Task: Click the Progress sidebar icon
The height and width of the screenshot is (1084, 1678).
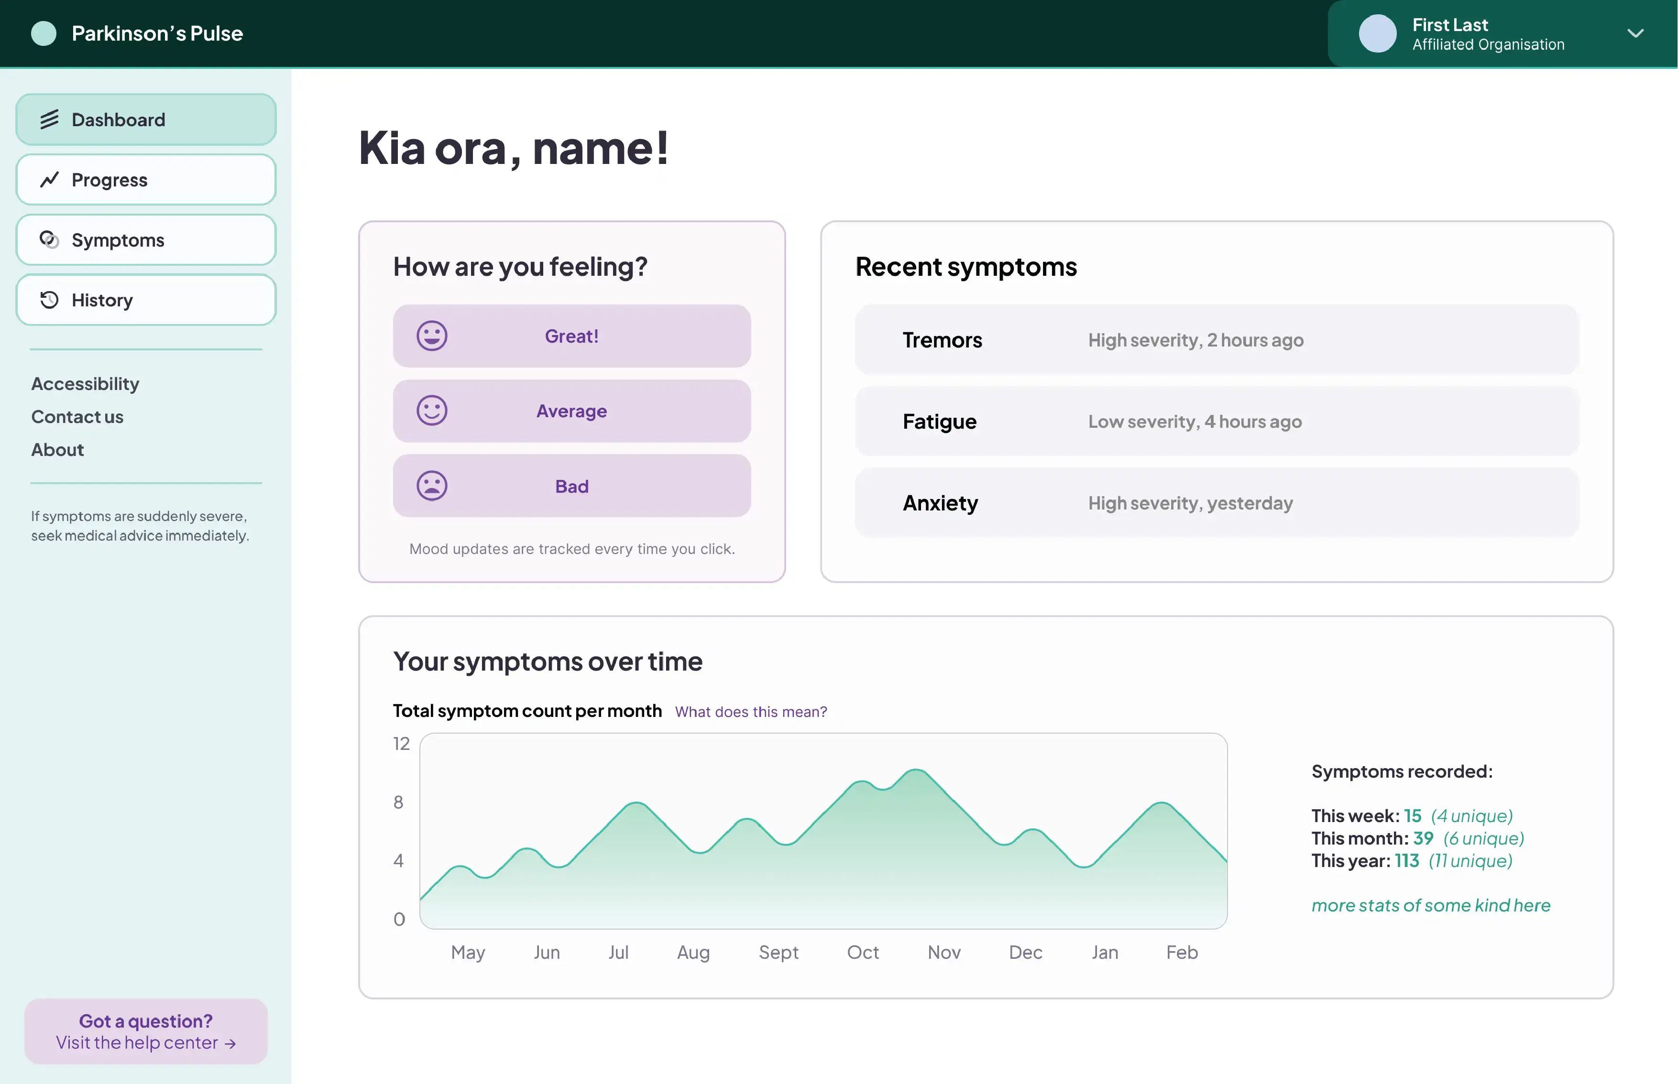Action: (49, 180)
